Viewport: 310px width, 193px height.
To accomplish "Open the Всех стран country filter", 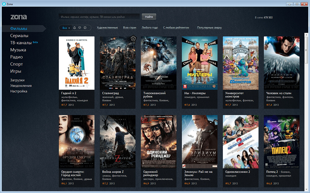I will [130, 28].
